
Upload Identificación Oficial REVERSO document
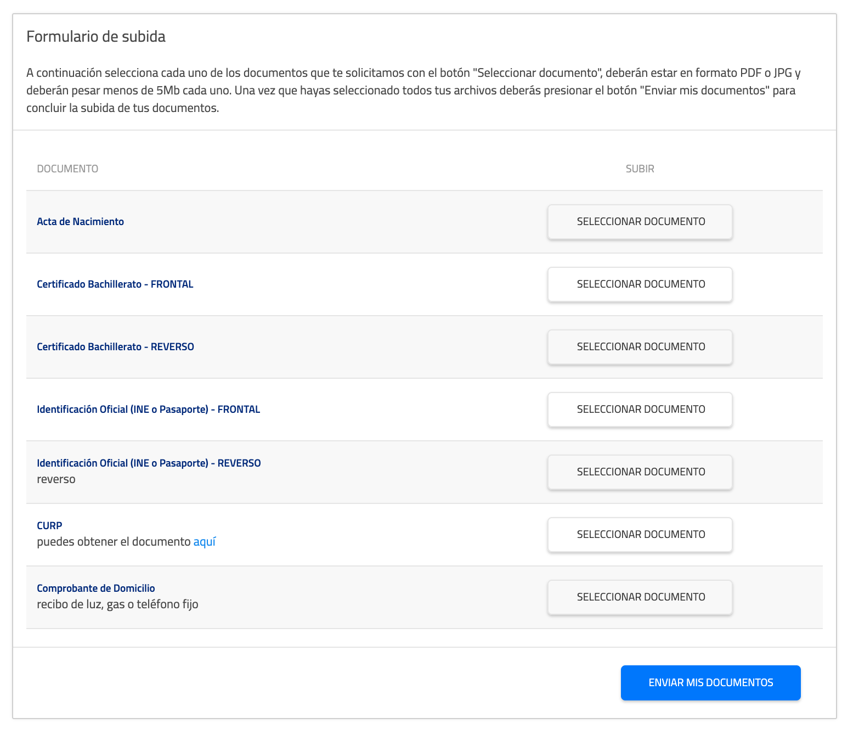pos(640,472)
